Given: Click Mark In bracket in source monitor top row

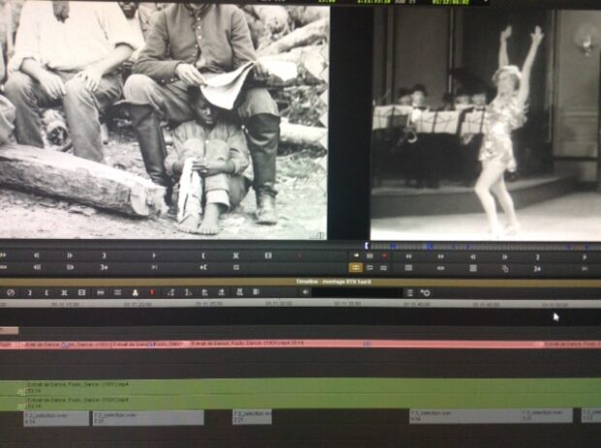Looking at the screenshot, I should [204, 255].
